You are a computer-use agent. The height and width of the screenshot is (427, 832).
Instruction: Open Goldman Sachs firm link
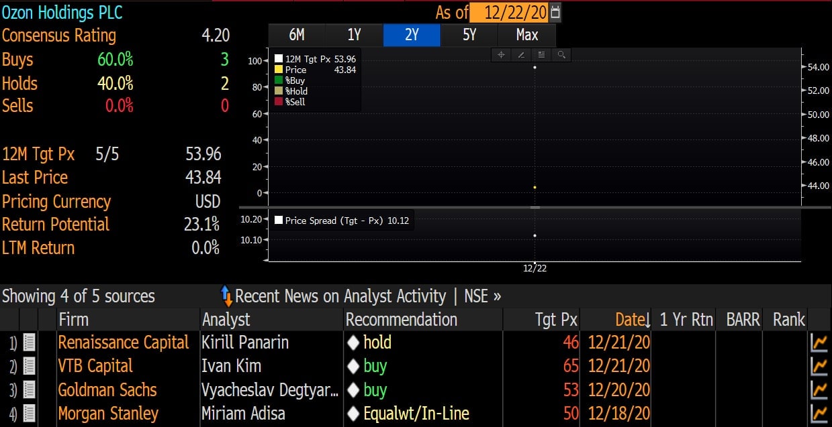[x=107, y=389]
